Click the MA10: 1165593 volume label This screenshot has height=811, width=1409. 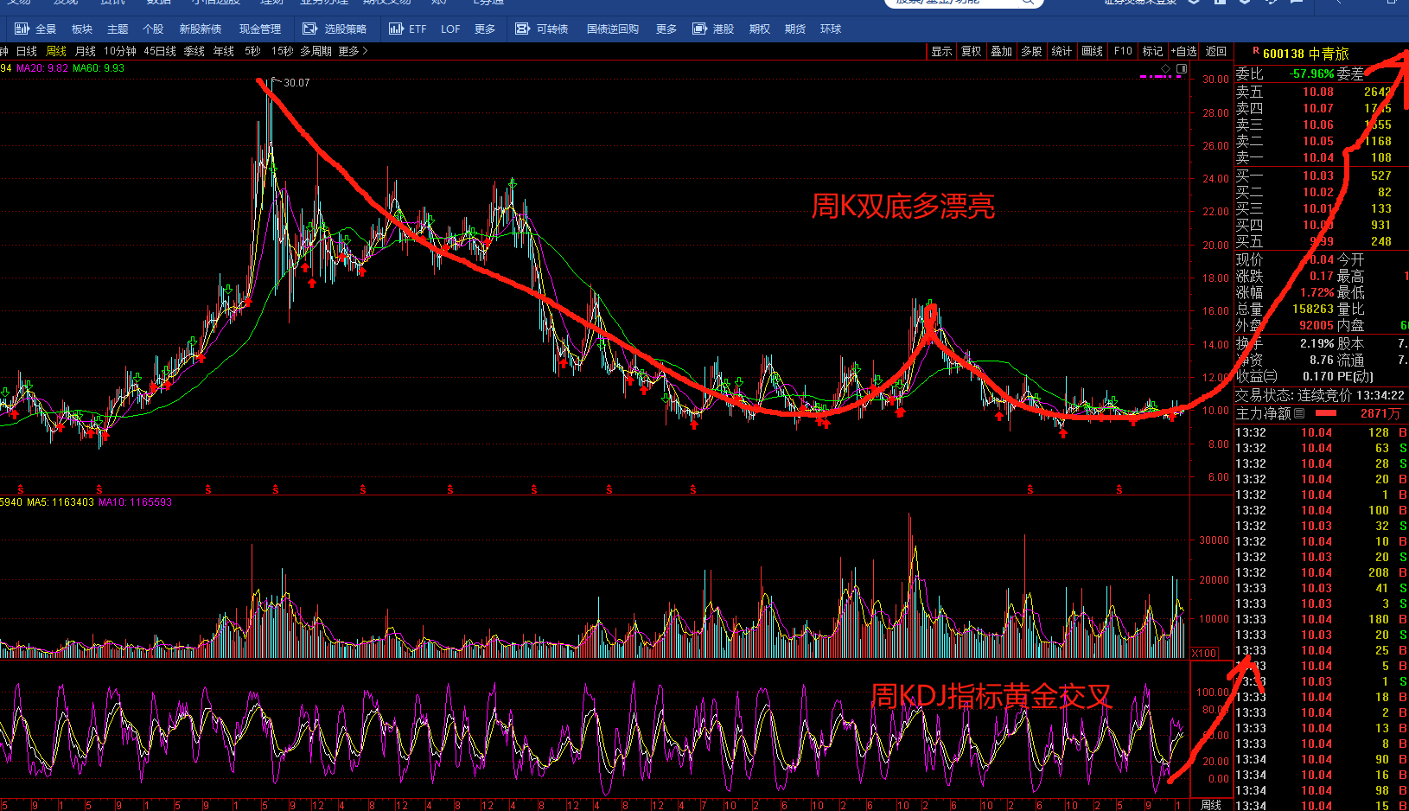click(x=136, y=502)
